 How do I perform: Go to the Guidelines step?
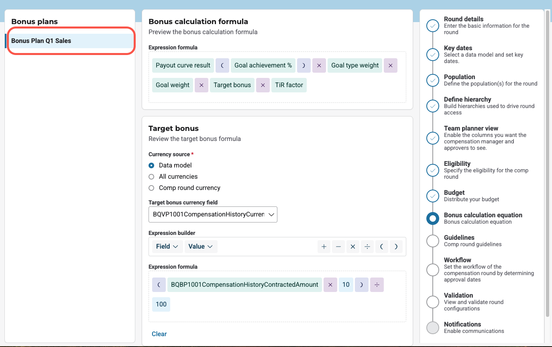(x=432, y=241)
